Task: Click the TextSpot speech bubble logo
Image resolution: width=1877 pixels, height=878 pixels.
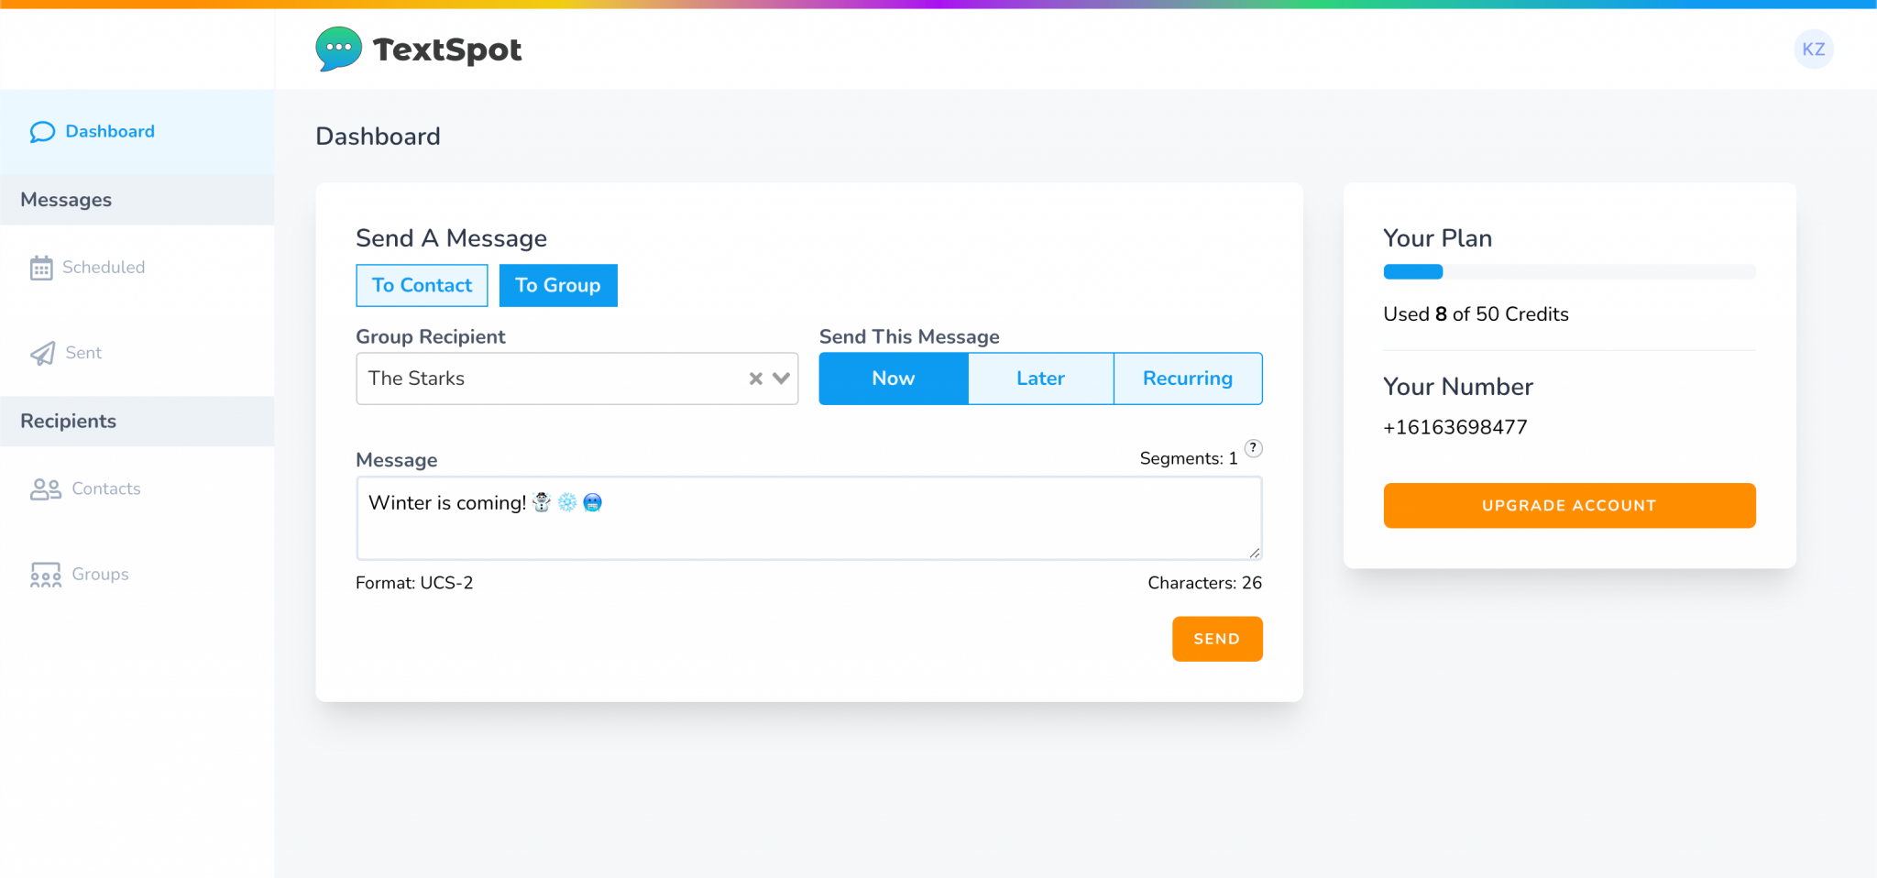Action: coord(338,49)
